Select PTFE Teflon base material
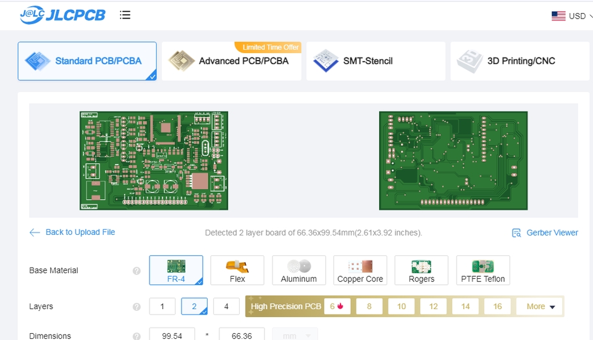 point(483,270)
